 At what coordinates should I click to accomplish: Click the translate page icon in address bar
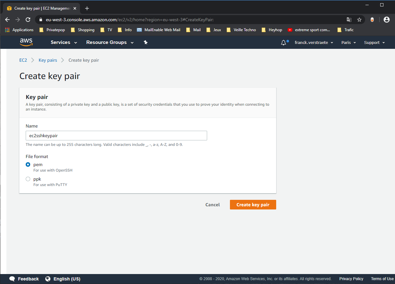349,20
